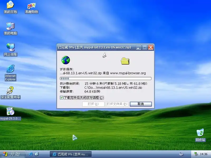211x158 pixels.
Task: Click the dialog title bar 已完成 9%
Action: [94, 47]
